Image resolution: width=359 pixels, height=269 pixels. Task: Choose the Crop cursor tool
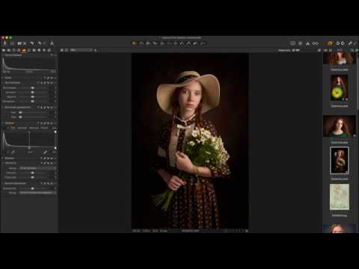point(156,43)
